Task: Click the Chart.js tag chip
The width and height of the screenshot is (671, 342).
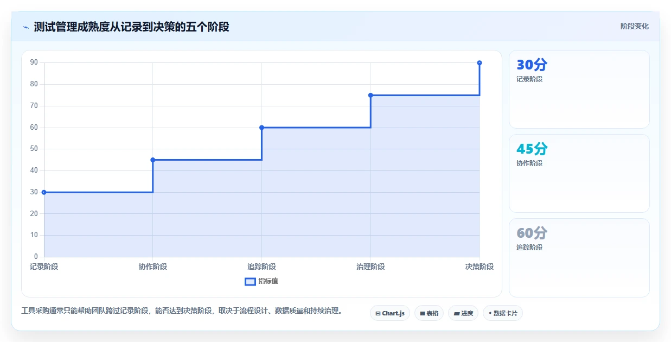Action: pos(390,313)
